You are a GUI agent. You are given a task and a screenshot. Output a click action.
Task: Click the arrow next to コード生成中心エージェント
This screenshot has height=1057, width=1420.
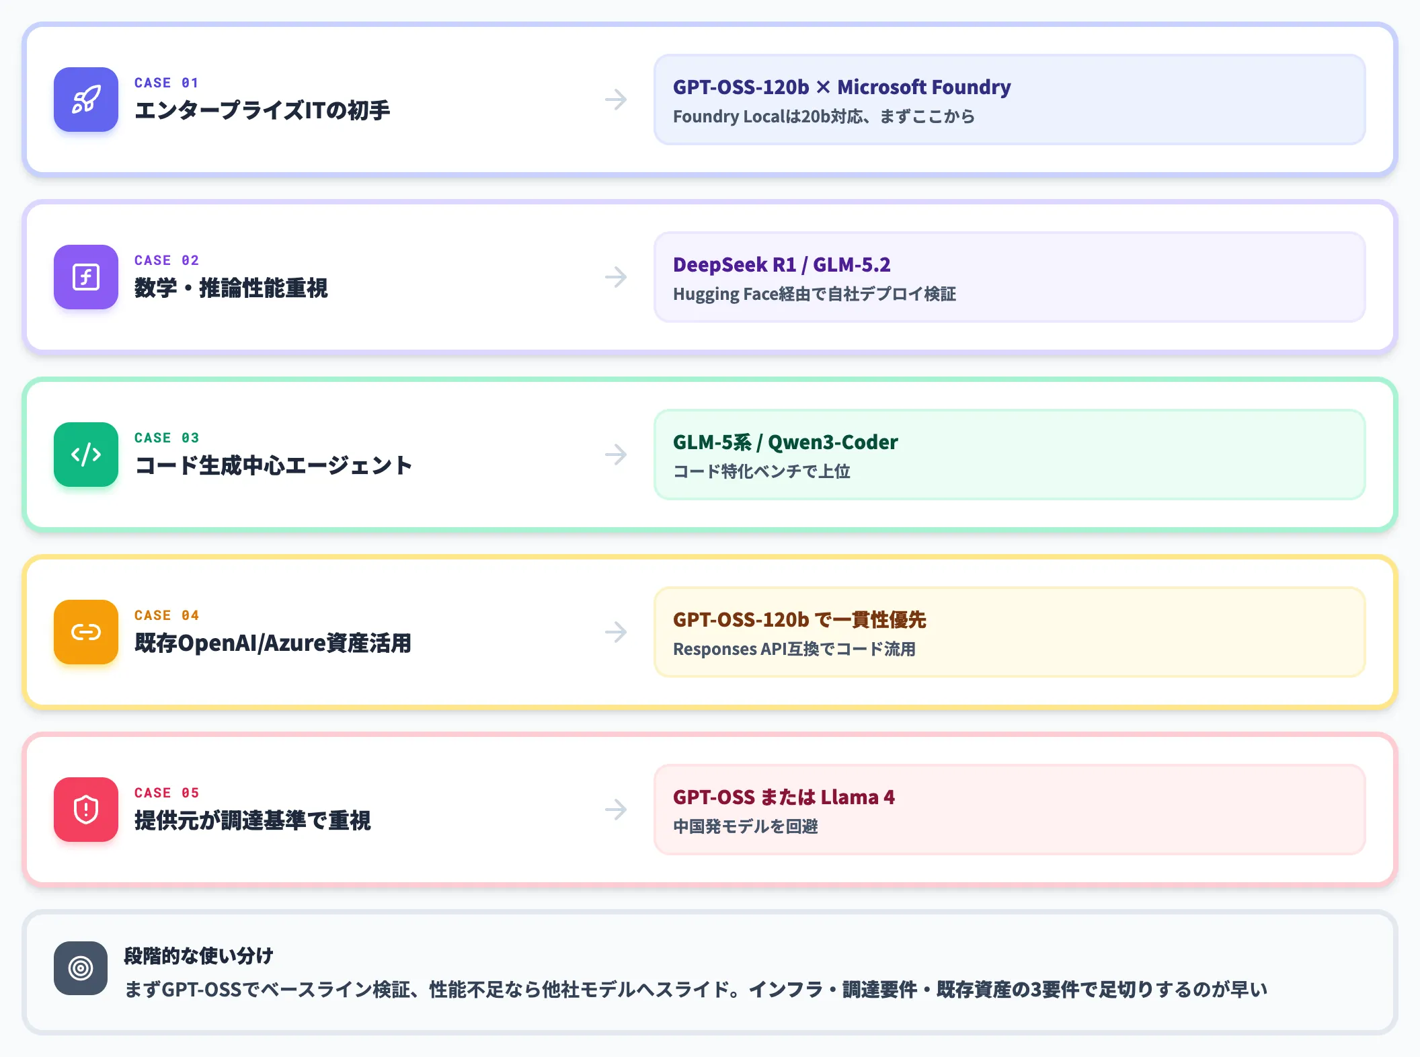coord(616,455)
